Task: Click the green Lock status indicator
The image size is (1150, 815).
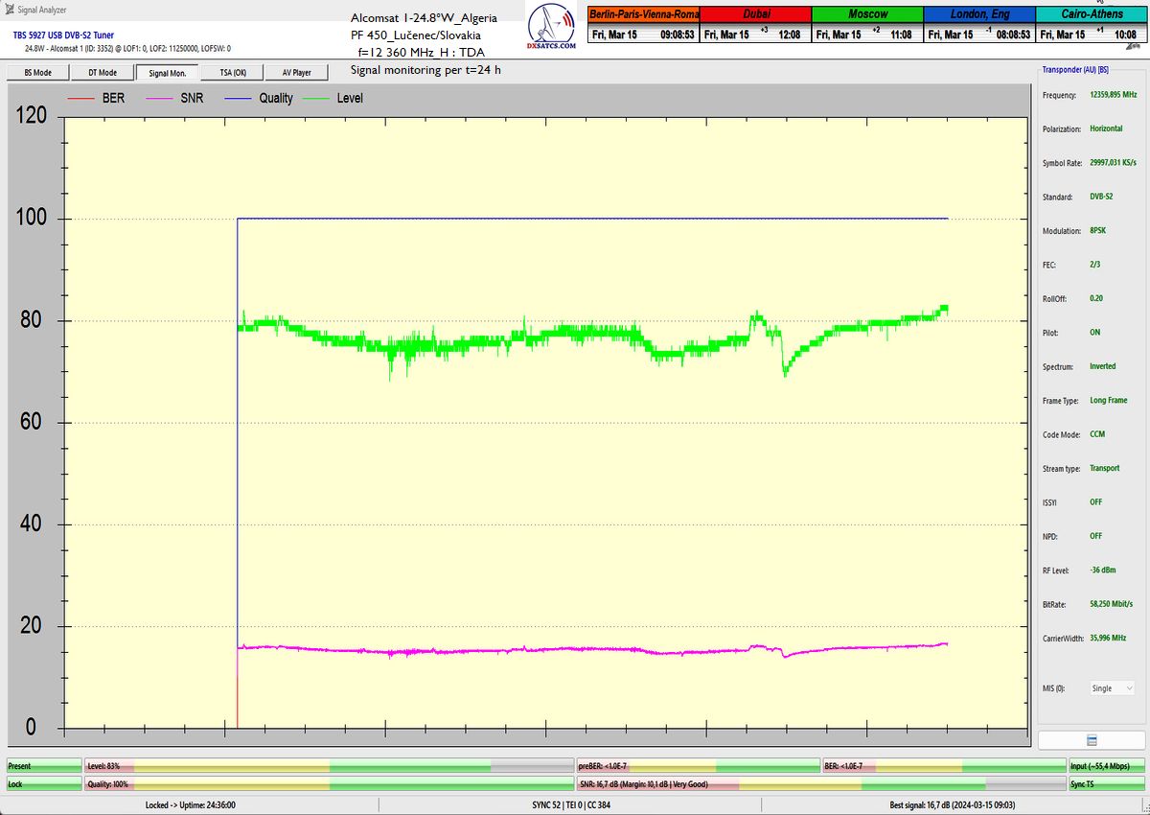Action: (x=44, y=784)
